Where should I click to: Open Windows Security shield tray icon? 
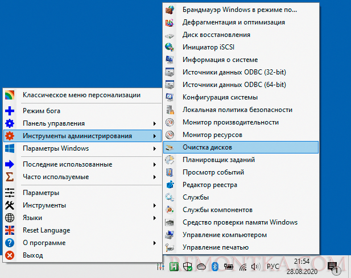coord(187,267)
